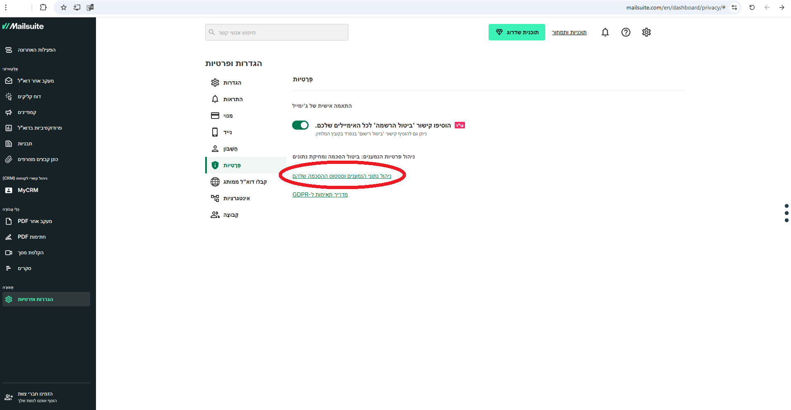Click the browser reload icon

[752, 7]
